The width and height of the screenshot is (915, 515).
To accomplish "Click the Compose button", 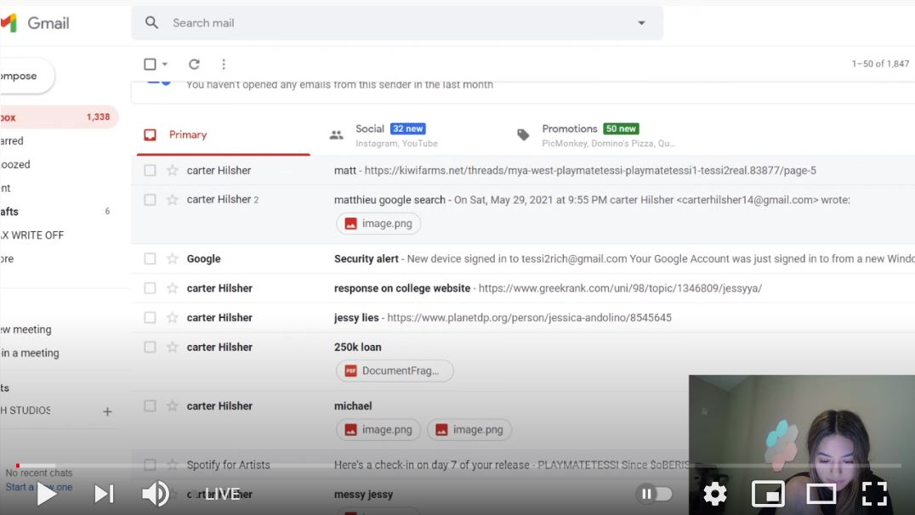I will coord(26,76).
